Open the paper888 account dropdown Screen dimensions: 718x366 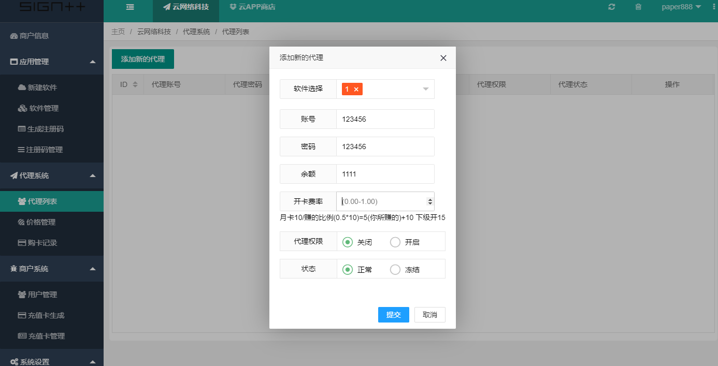pyautogui.click(x=680, y=7)
